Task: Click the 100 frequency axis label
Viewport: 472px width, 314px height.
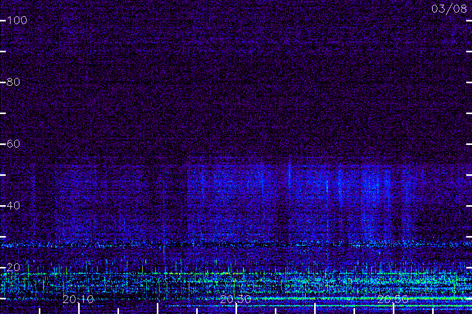Action: pyautogui.click(x=17, y=20)
